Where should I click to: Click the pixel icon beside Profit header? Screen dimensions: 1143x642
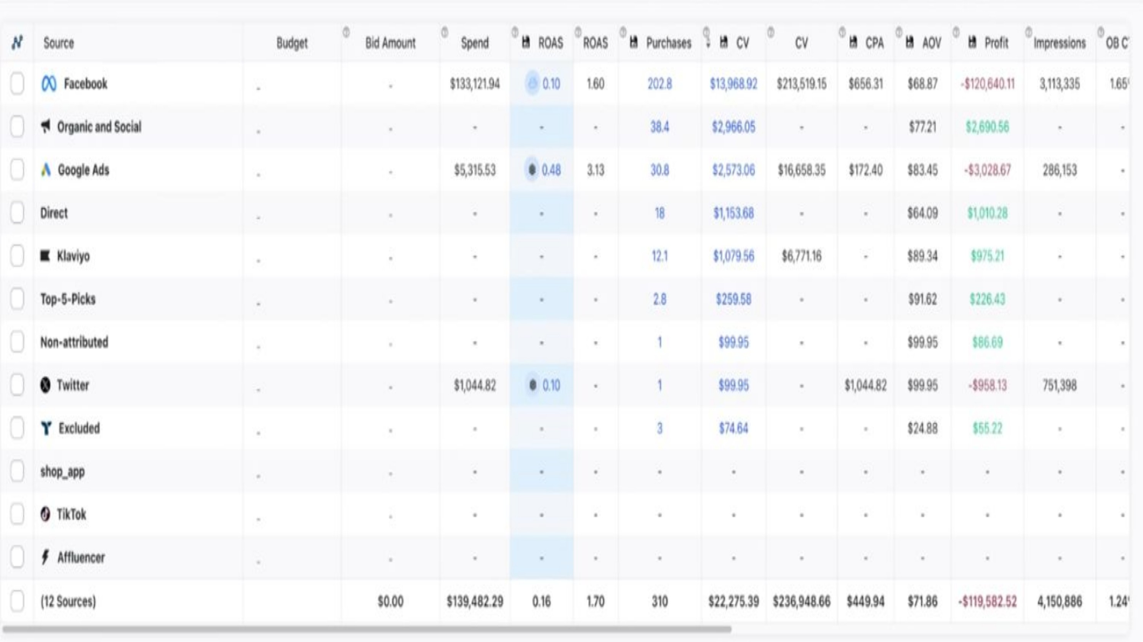pyautogui.click(x=972, y=42)
